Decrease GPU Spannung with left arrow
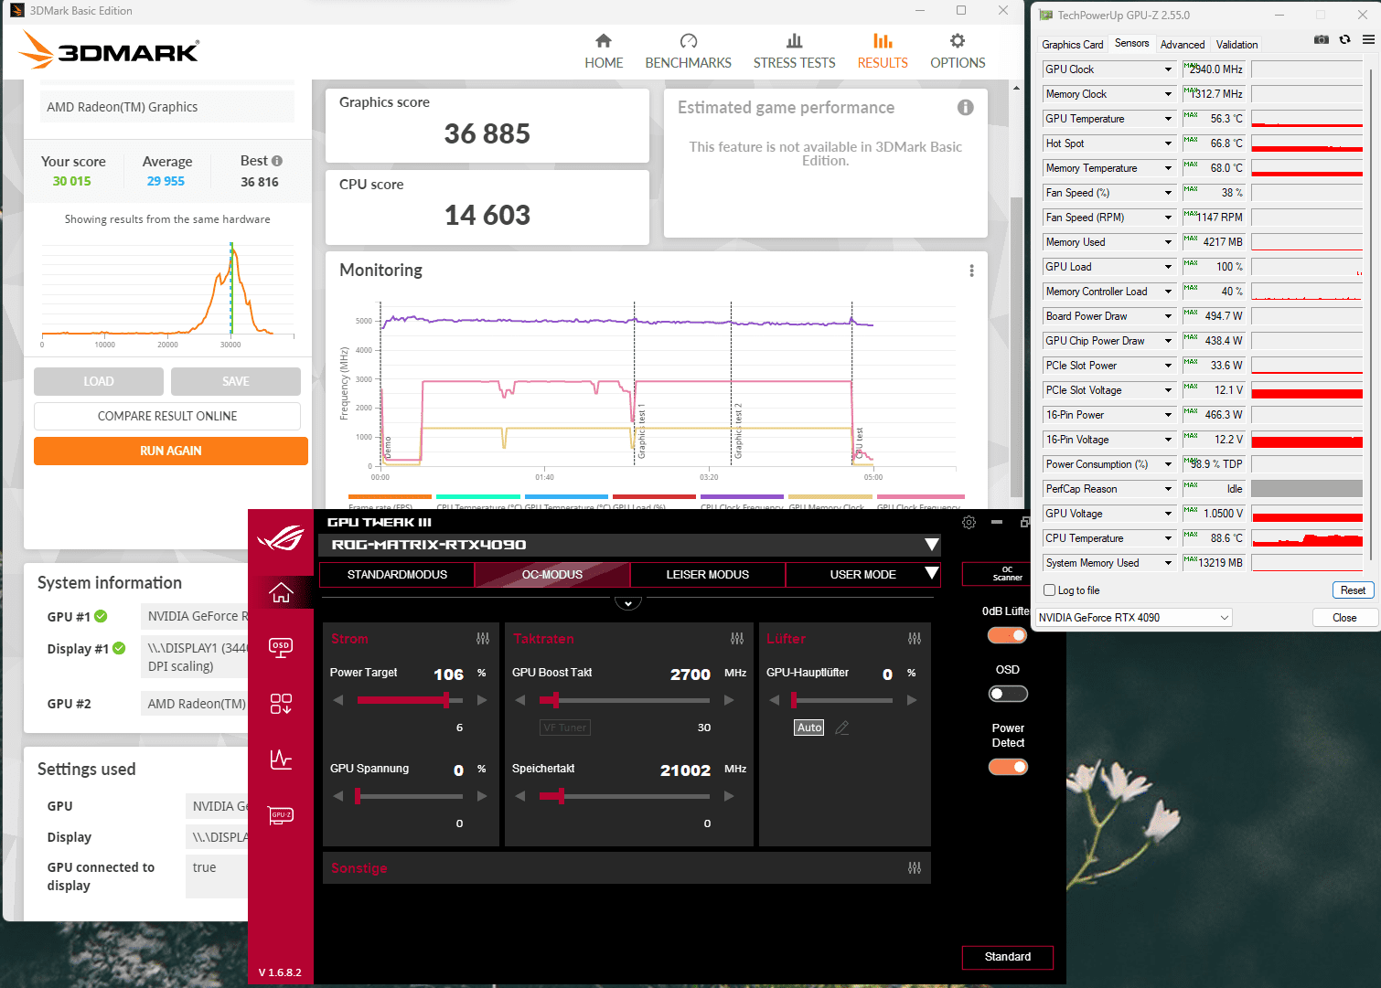Screen dimensions: 1381x988 (x=338, y=796)
